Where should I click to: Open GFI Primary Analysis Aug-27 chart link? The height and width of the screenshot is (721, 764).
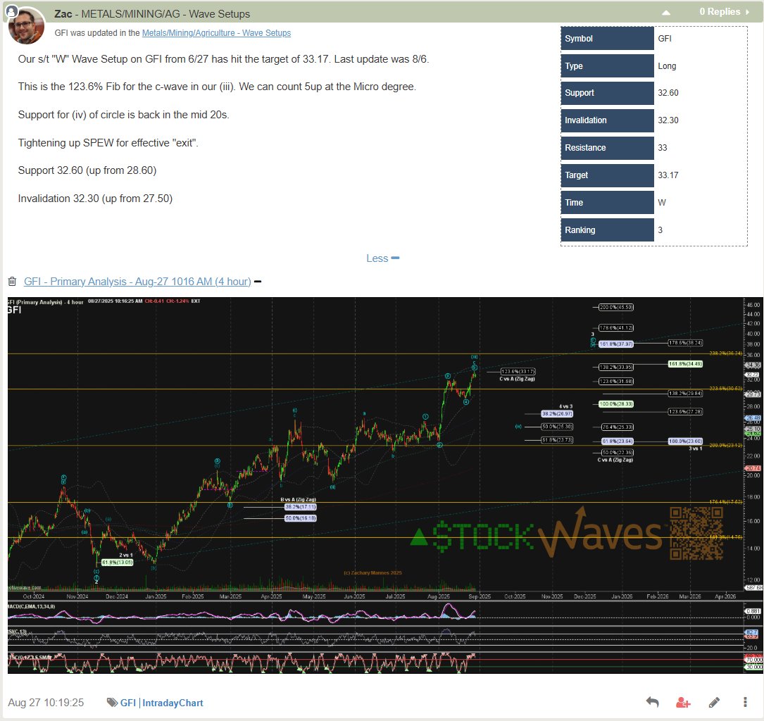[x=137, y=281]
